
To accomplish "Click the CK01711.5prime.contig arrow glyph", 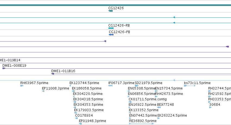I will click(x=130, y=102).
